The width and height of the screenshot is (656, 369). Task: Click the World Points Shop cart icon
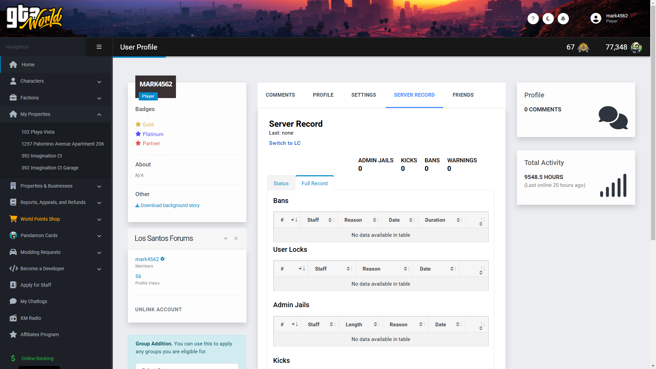[x=13, y=219]
